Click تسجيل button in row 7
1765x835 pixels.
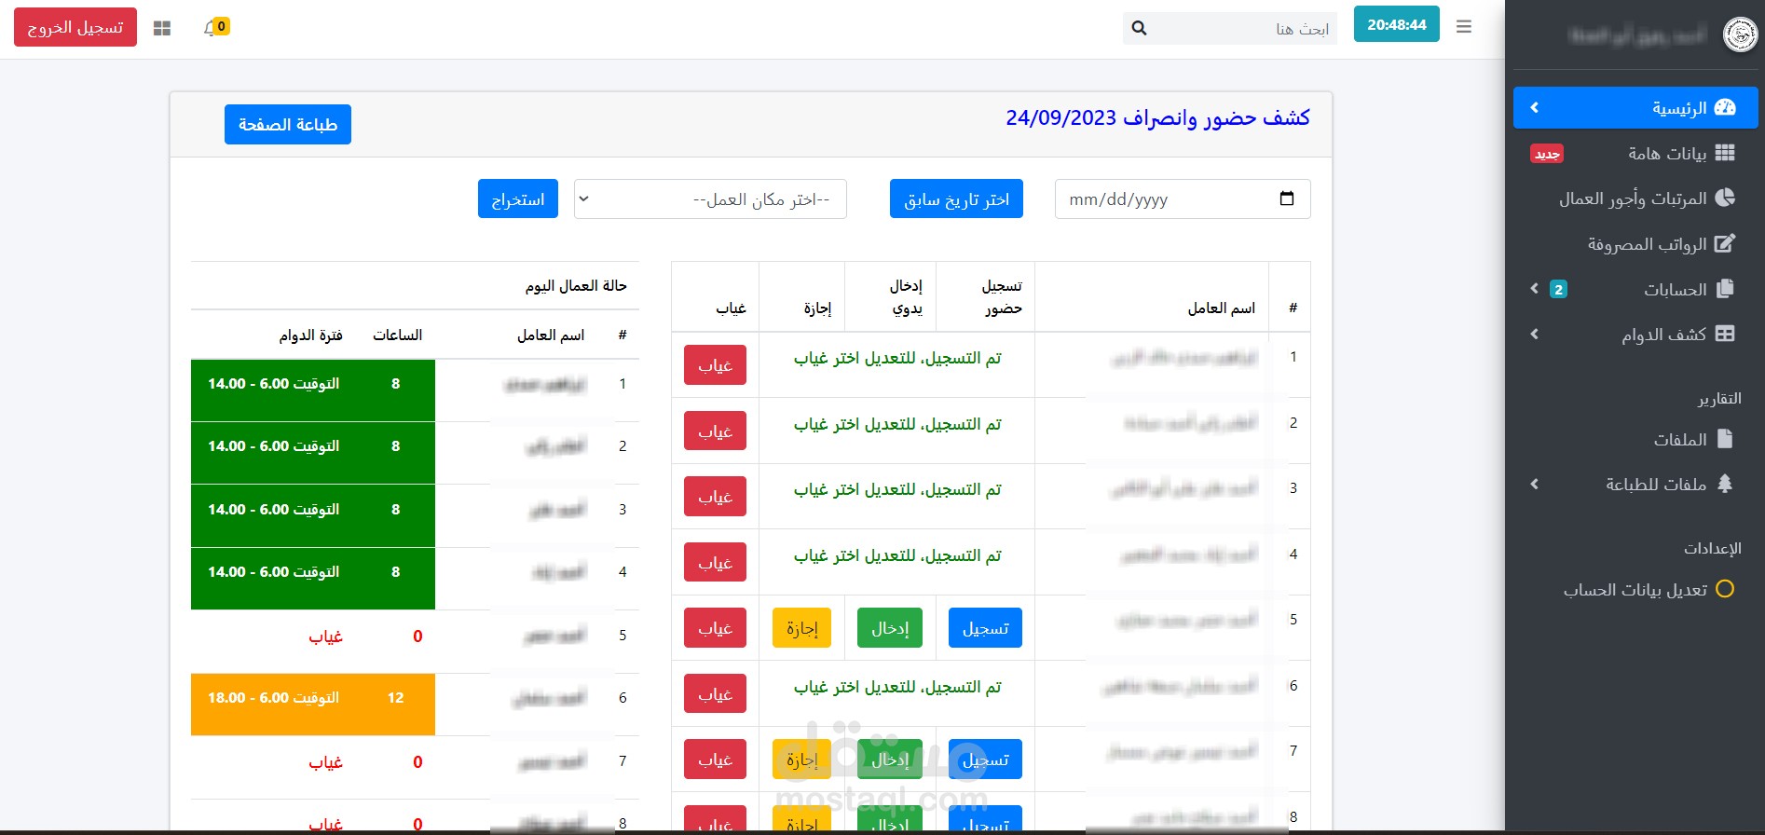(x=985, y=760)
